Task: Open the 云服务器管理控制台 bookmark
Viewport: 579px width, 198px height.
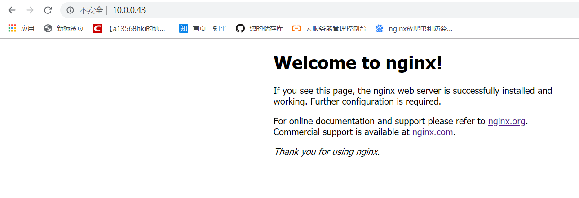Action: 336,28
